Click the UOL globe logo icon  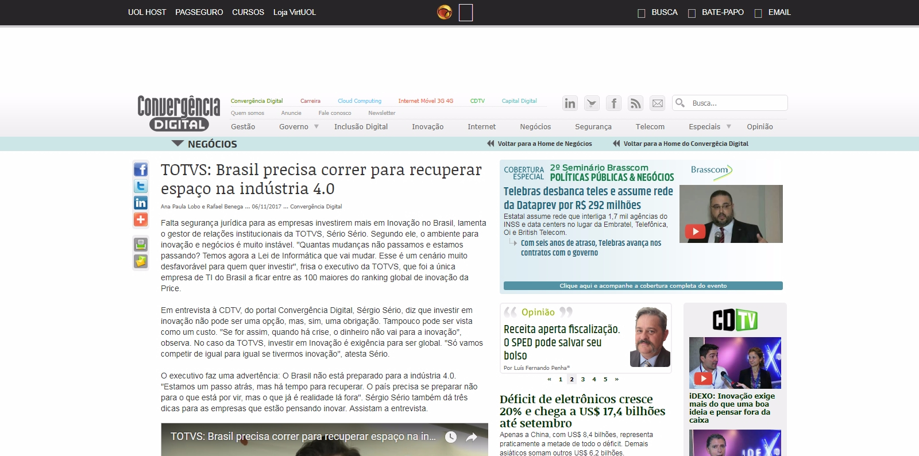(x=445, y=12)
